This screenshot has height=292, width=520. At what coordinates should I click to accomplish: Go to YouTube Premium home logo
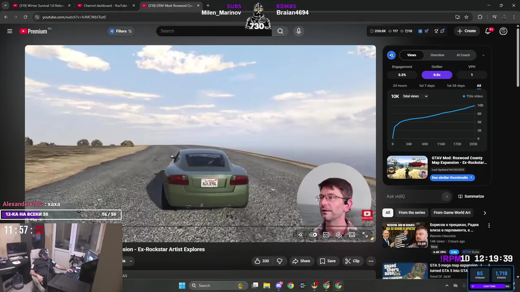33,31
